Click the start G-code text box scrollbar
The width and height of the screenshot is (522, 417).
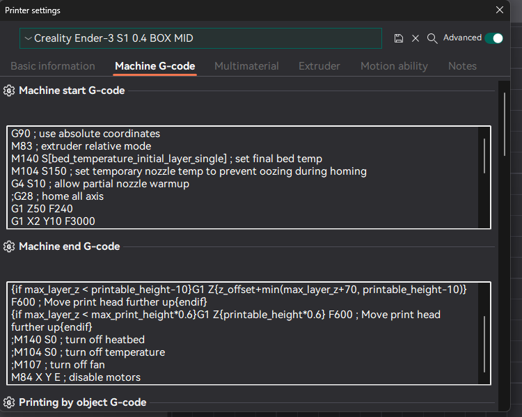[x=484, y=160]
